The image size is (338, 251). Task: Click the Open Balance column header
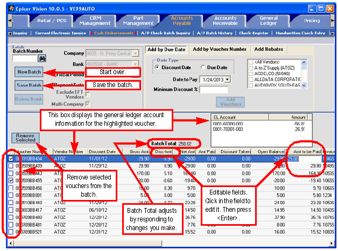pos(269,152)
